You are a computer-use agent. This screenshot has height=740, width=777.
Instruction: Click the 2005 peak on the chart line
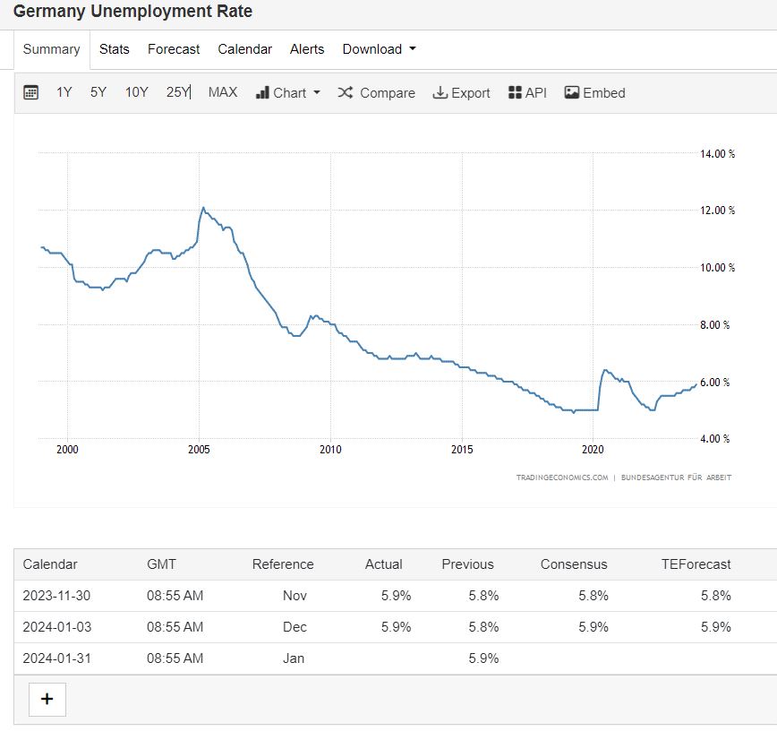[x=203, y=208]
